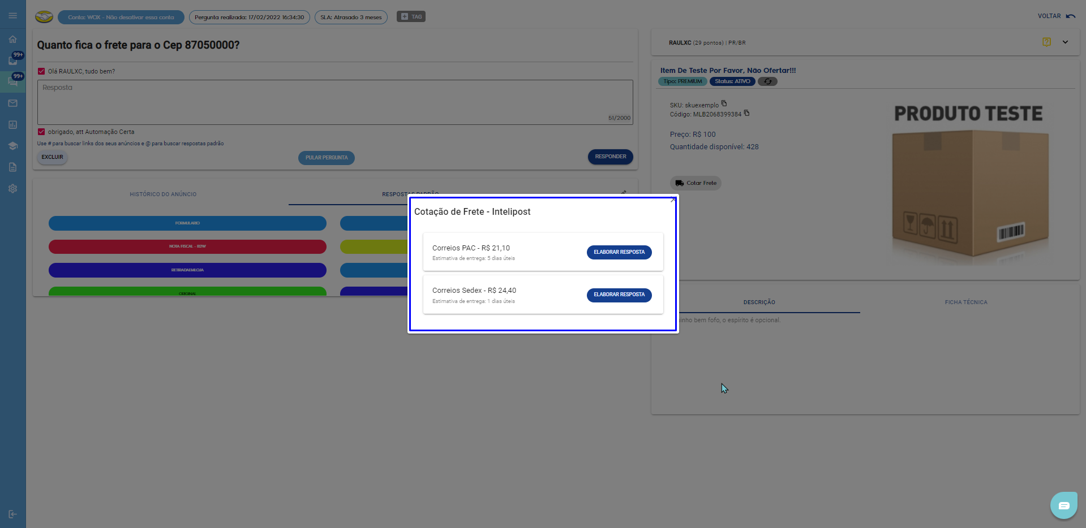Open the reports chart sidebar icon

(12, 124)
